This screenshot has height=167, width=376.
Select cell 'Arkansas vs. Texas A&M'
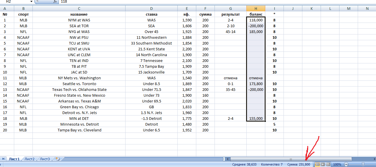point(79,101)
